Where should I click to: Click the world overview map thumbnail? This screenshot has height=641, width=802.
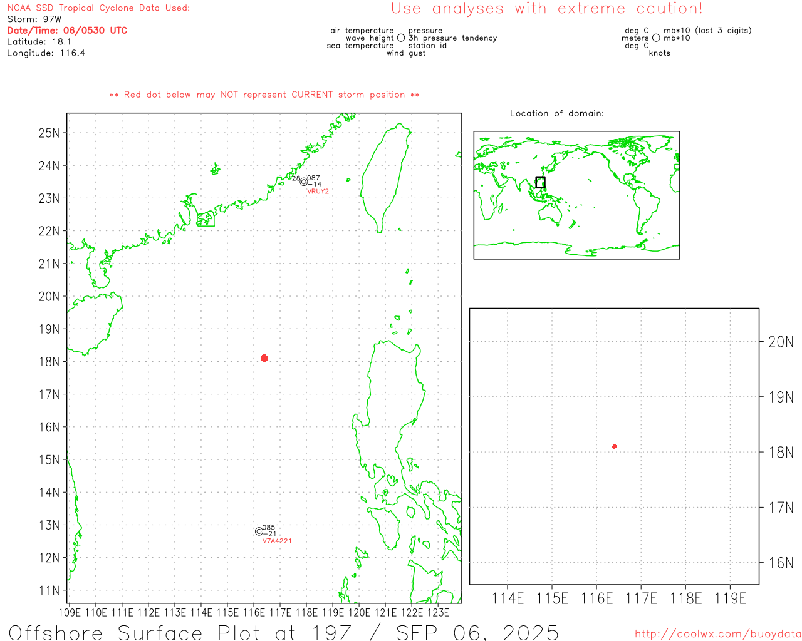tap(576, 195)
